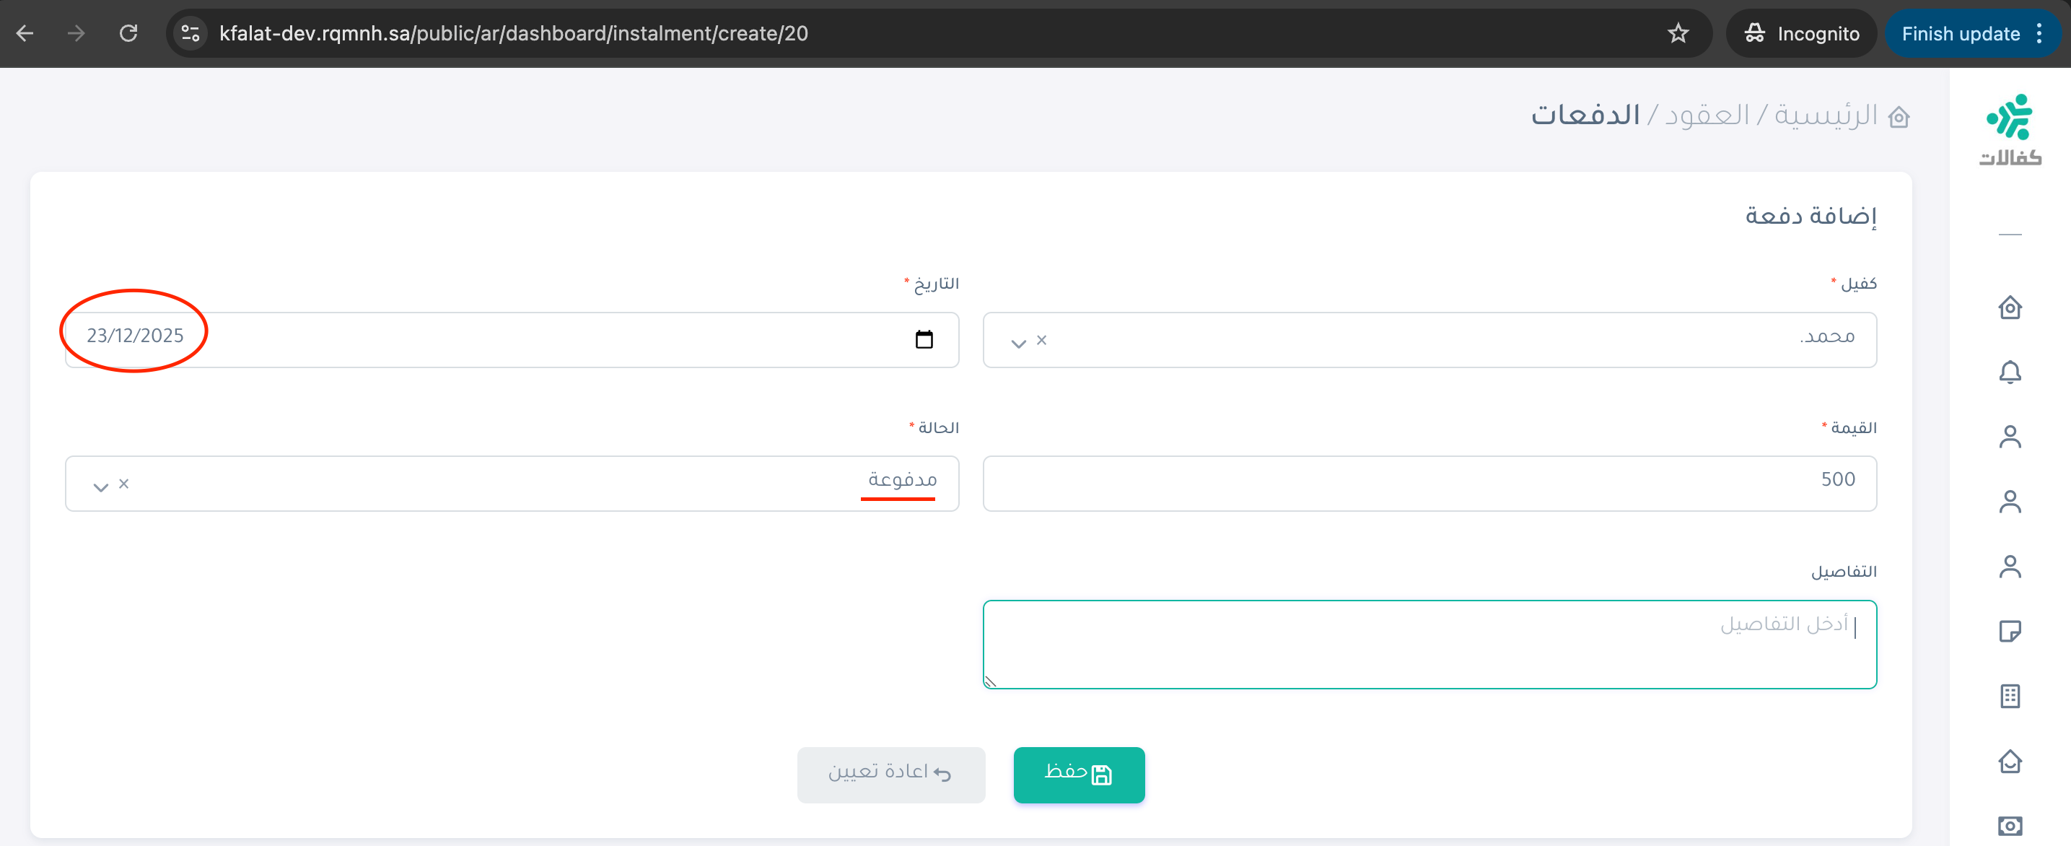This screenshot has height=846, width=2071.
Task: Click the bell notifications sidebar icon
Action: pos(2009,372)
